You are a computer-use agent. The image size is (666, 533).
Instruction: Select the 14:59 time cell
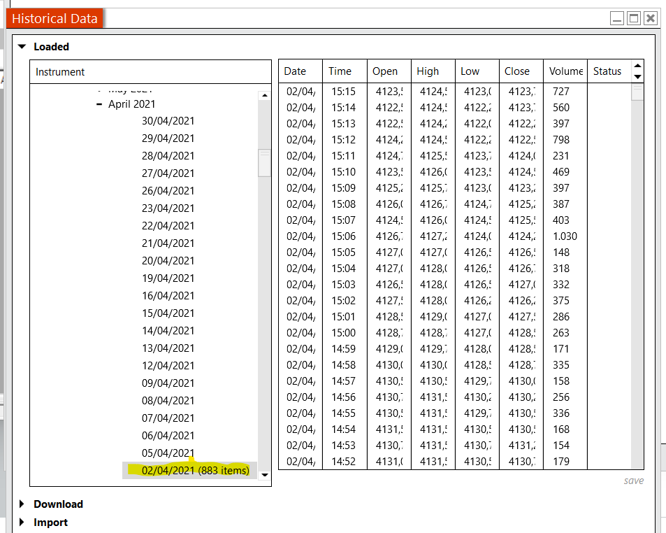click(344, 349)
